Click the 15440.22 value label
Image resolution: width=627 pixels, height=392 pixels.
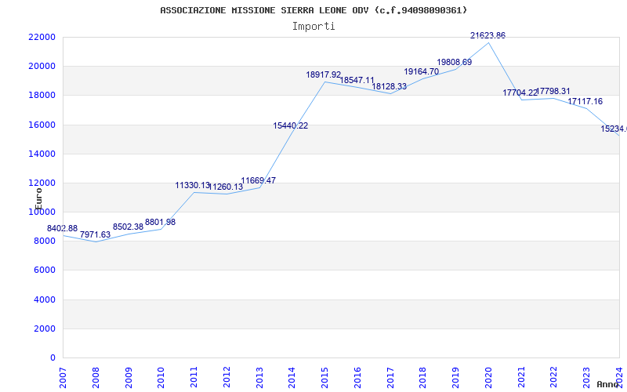pos(291,125)
